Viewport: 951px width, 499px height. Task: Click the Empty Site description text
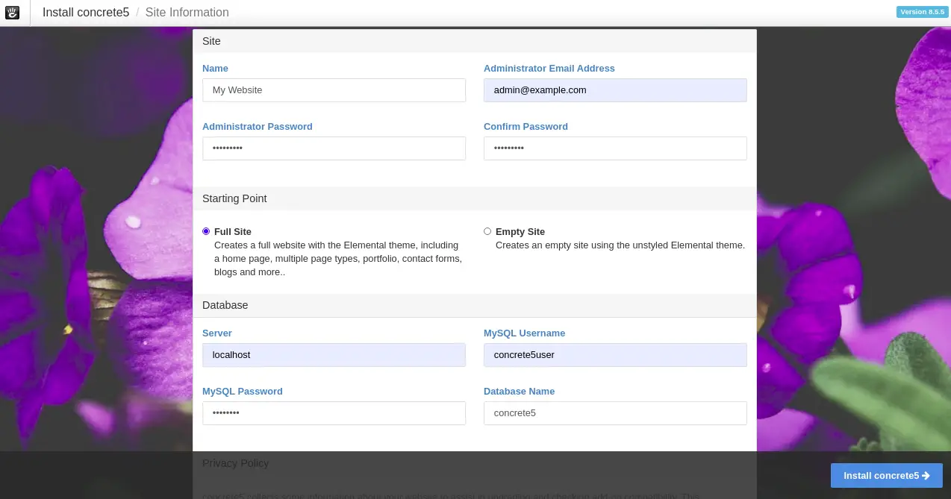click(x=620, y=245)
